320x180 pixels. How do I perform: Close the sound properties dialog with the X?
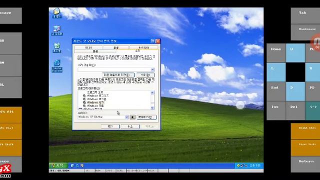[158, 41]
